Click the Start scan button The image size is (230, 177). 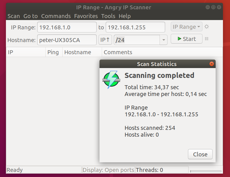pos(186,39)
